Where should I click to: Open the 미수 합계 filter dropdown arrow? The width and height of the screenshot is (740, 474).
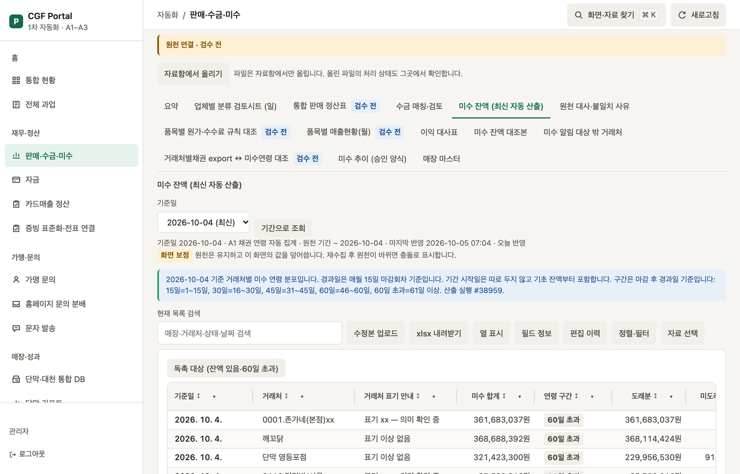click(x=520, y=396)
